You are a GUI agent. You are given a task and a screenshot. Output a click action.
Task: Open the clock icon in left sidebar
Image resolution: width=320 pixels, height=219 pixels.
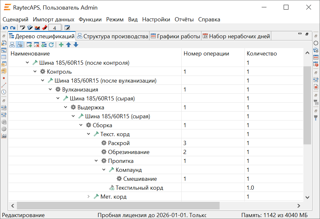(x=4, y=92)
